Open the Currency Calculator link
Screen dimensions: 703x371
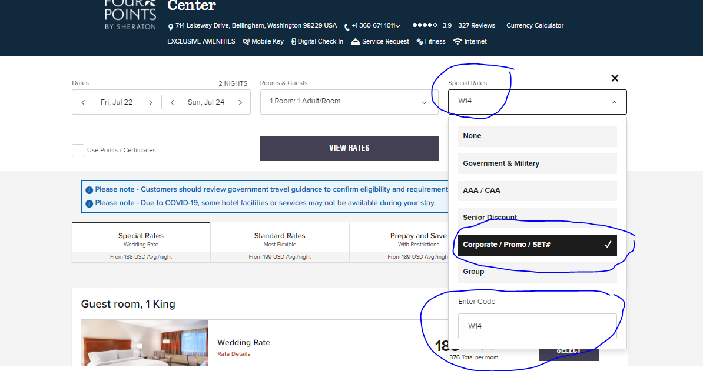point(535,25)
